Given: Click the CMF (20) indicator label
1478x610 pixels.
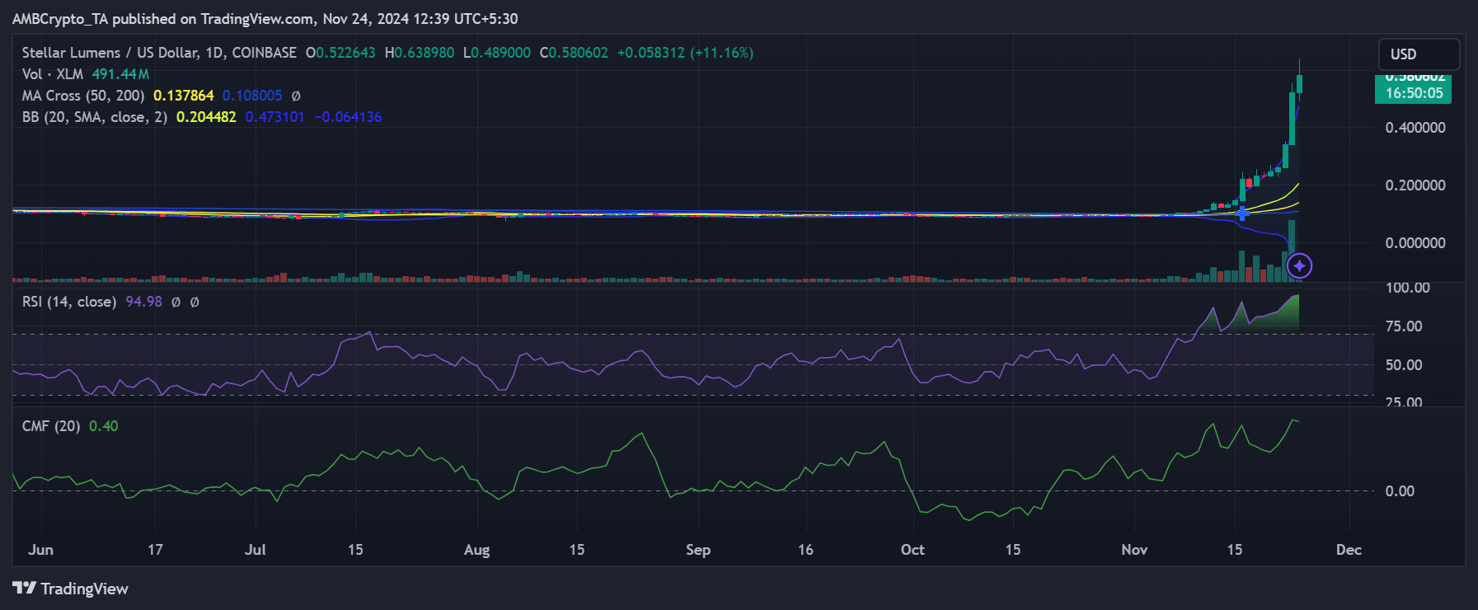Looking at the screenshot, I should click(51, 426).
